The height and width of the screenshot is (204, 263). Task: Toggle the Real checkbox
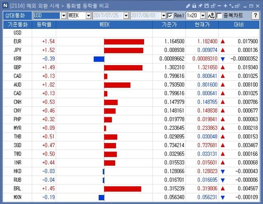coord(170,16)
